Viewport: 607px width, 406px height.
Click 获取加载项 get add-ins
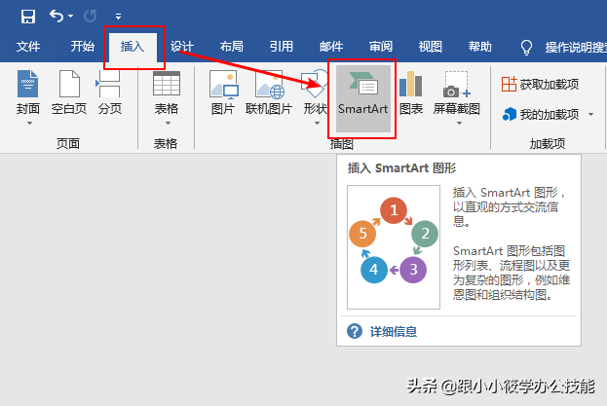540,84
